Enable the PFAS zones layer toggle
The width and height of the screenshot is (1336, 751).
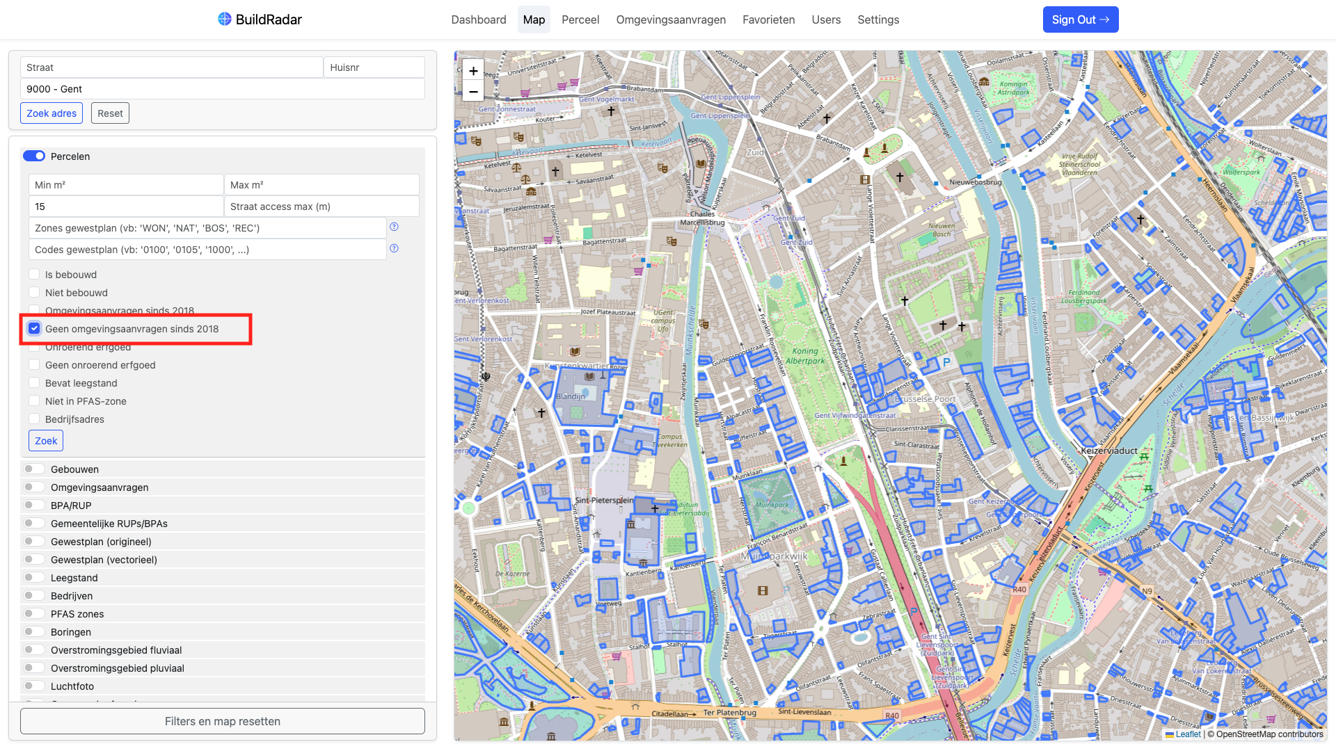coord(34,614)
